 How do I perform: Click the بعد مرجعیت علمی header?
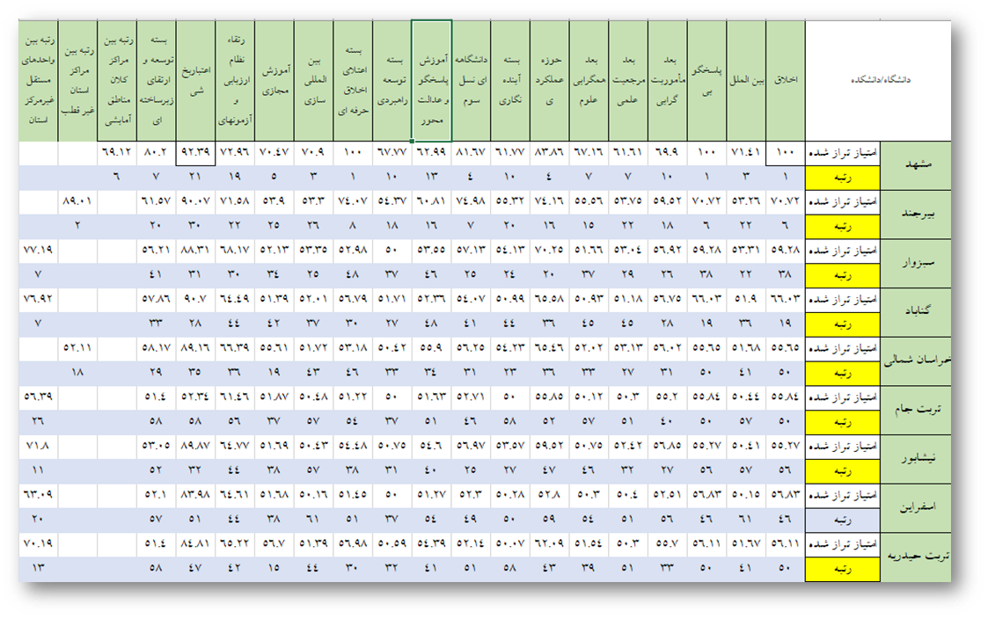click(x=628, y=81)
